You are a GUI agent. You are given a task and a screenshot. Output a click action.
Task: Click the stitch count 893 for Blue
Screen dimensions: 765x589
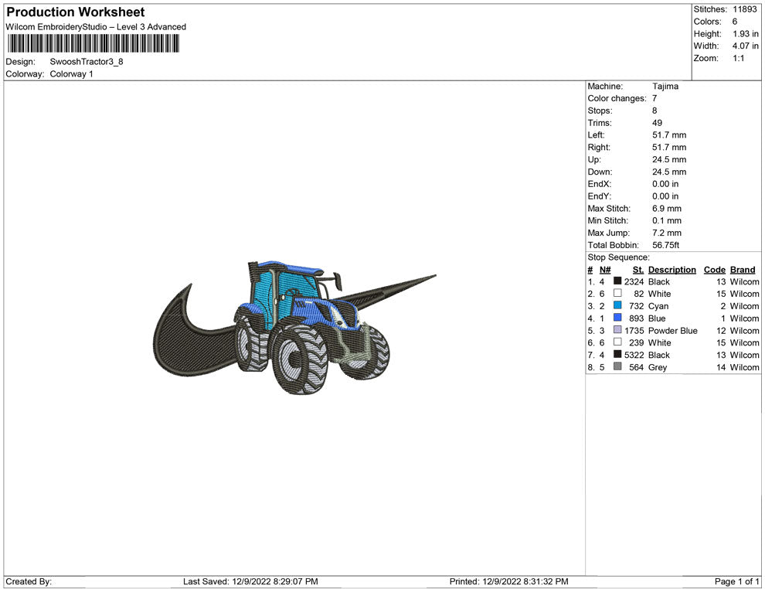point(637,318)
